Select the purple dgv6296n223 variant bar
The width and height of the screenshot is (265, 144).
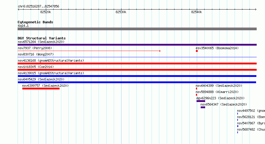pyautogui.click(x=201, y=101)
